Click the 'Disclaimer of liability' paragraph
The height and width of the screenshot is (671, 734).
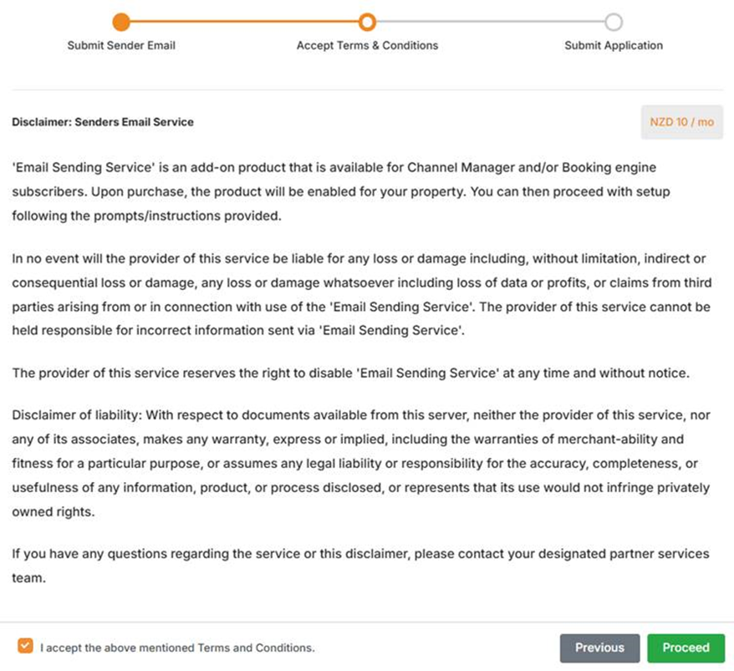coord(361,463)
